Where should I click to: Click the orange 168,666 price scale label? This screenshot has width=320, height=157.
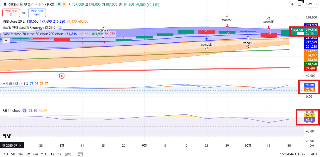pyautogui.click(x=311, y=60)
